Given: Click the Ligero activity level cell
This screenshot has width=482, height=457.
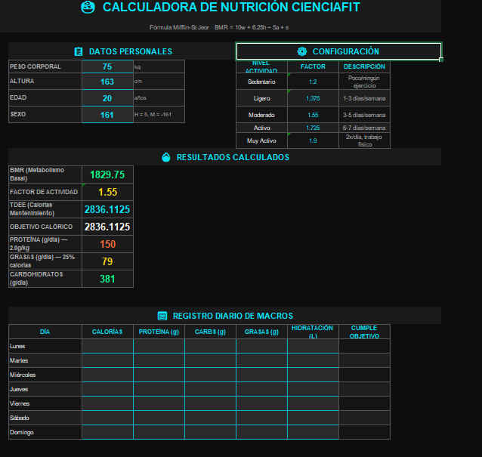Looking at the screenshot, I should [x=261, y=98].
